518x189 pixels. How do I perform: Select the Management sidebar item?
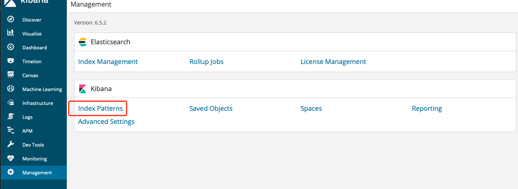(33, 173)
